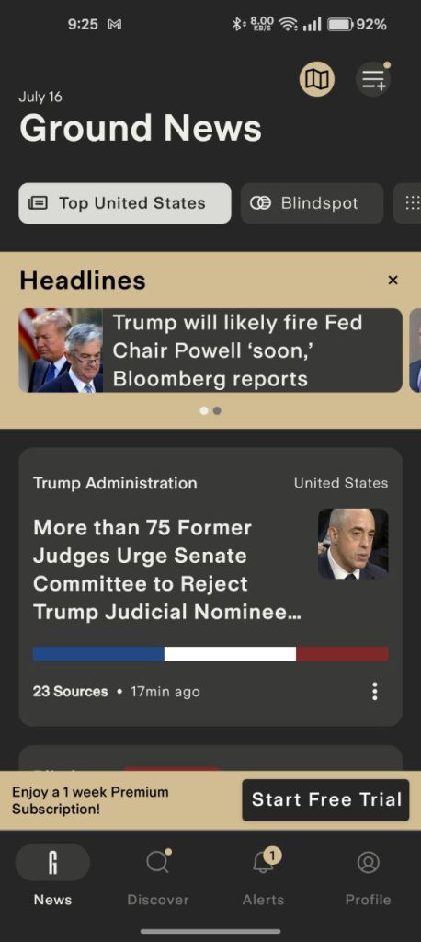The height and width of the screenshot is (942, 421).
Task: Open the three-dot menu on the judges story
Action: click(x=375, y=691)
